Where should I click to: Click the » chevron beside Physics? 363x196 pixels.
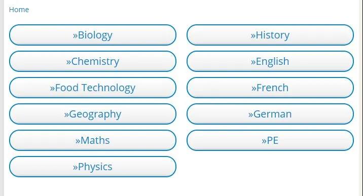click(x=75, y=168)
